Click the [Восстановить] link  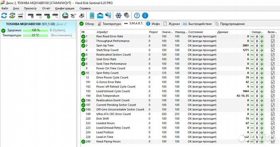[61, 35]
